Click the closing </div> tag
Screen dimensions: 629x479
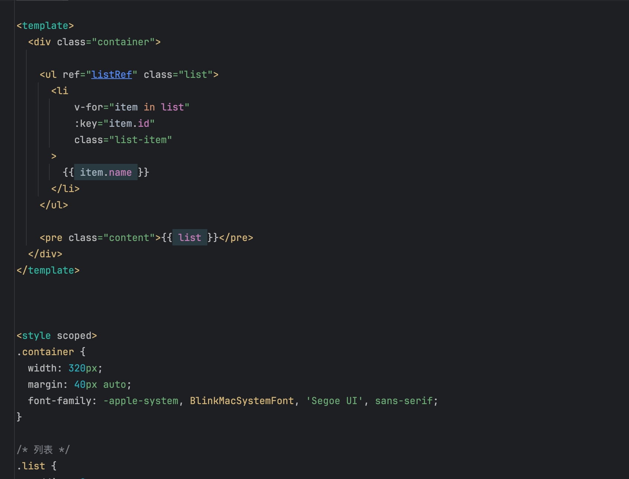tap(45, 254)
